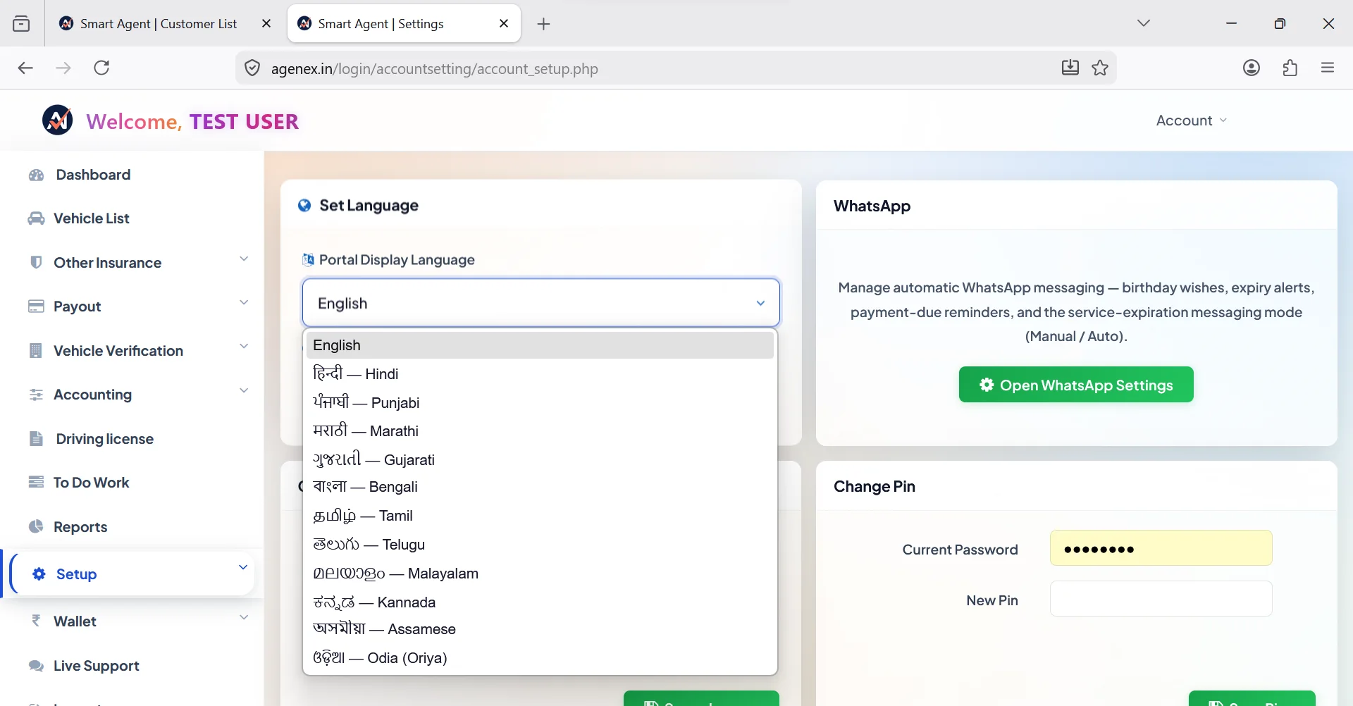Click the Dashboard gauge icon in sidebar
1353x706 pixels.
(37, 175)
